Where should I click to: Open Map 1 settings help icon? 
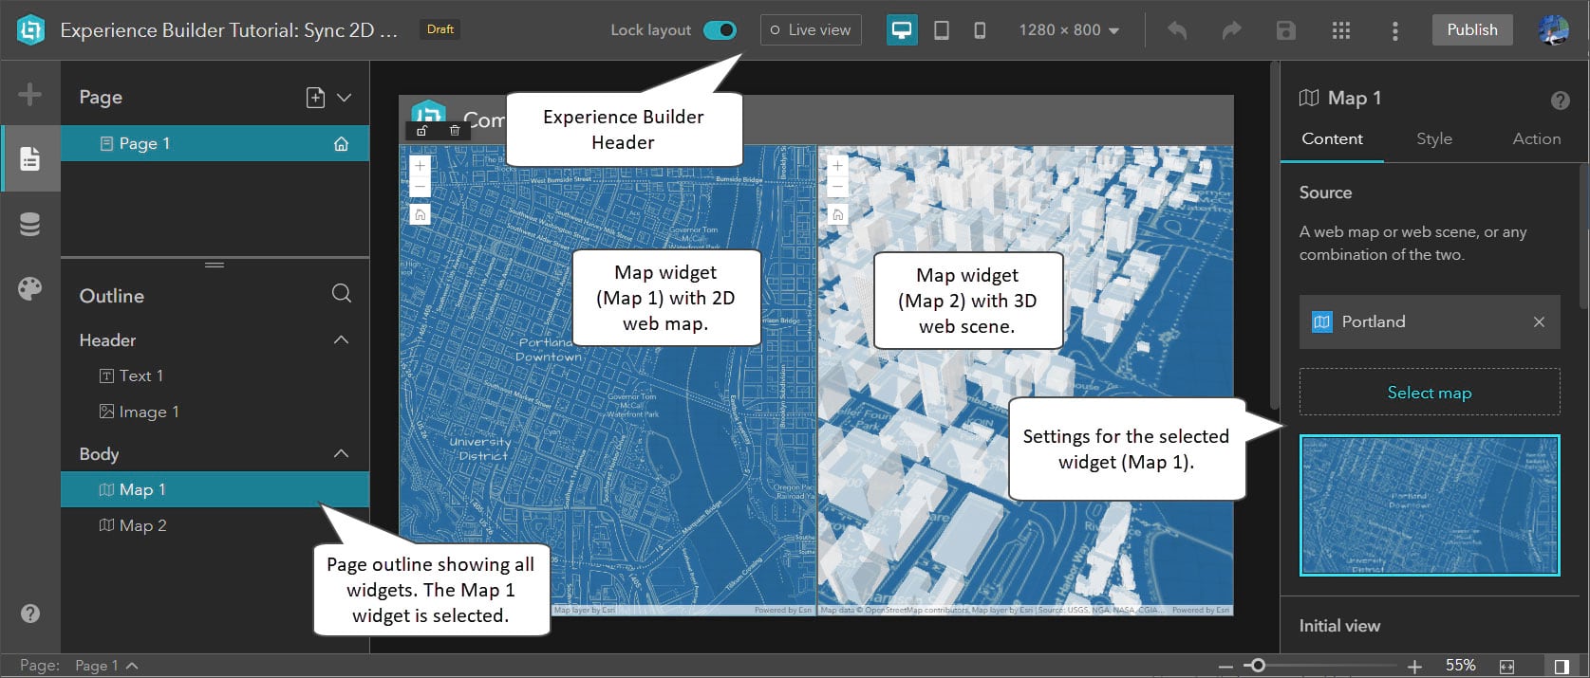(x=1560, y=100)
